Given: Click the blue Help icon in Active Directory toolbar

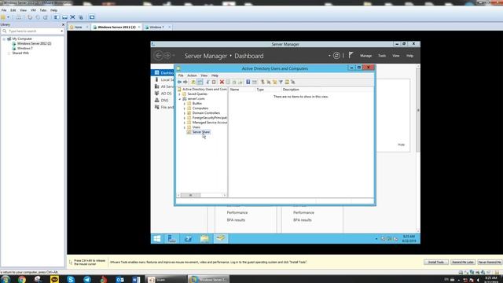Looking at the screenshot, I should click(248, 82).
